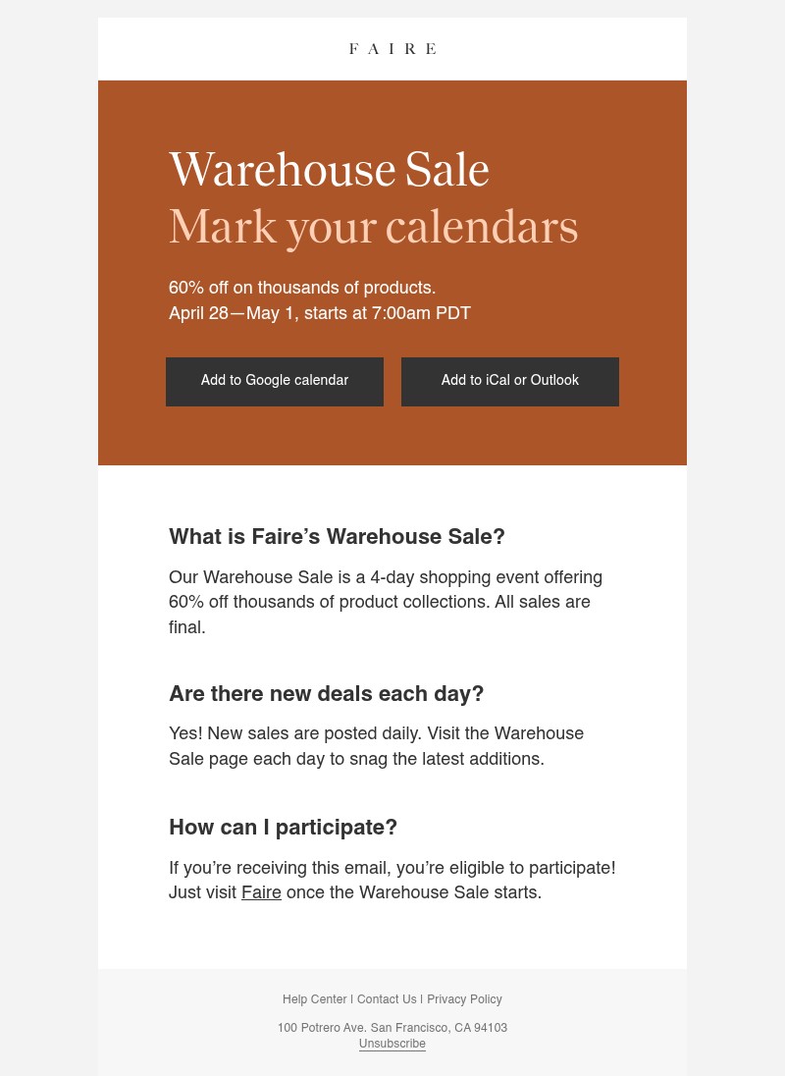This screenshot has width=785, height=1076.
Task: Click the April 28—May 1 date line
Action: [x=320, y=313]
